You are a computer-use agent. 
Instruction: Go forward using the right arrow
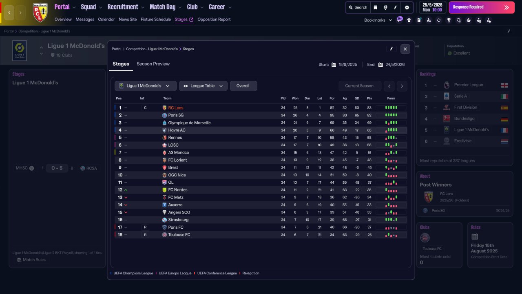tap(20, 13)
